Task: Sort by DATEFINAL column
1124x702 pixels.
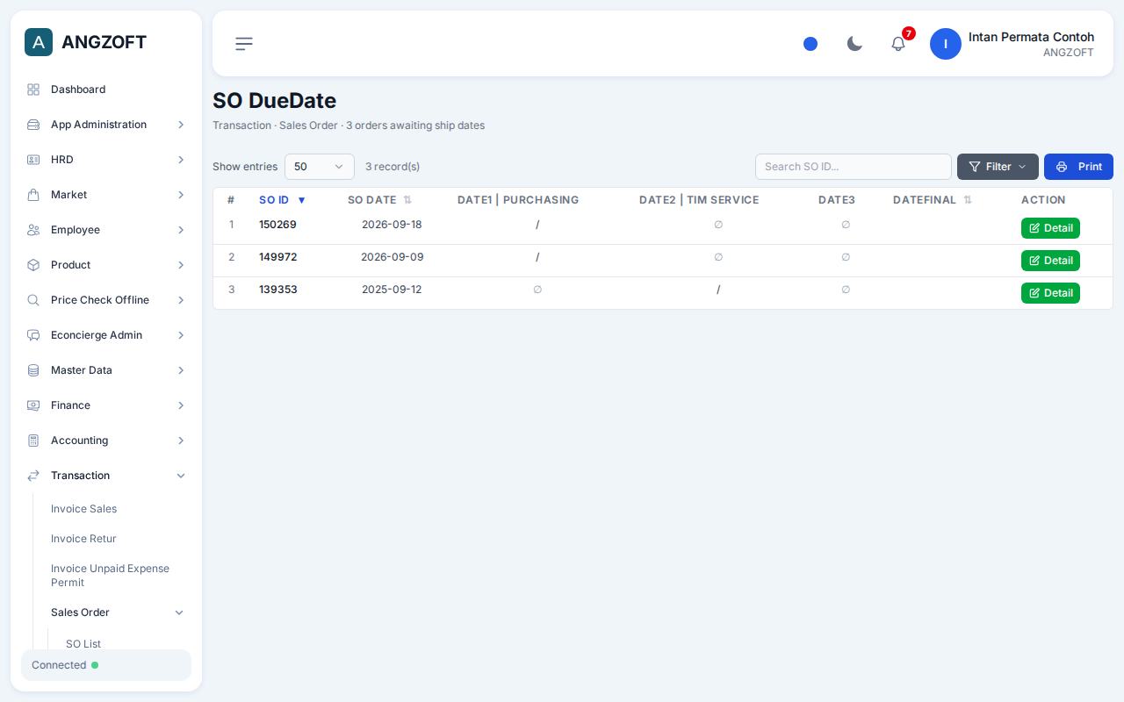Action: (x=933, y=200)
